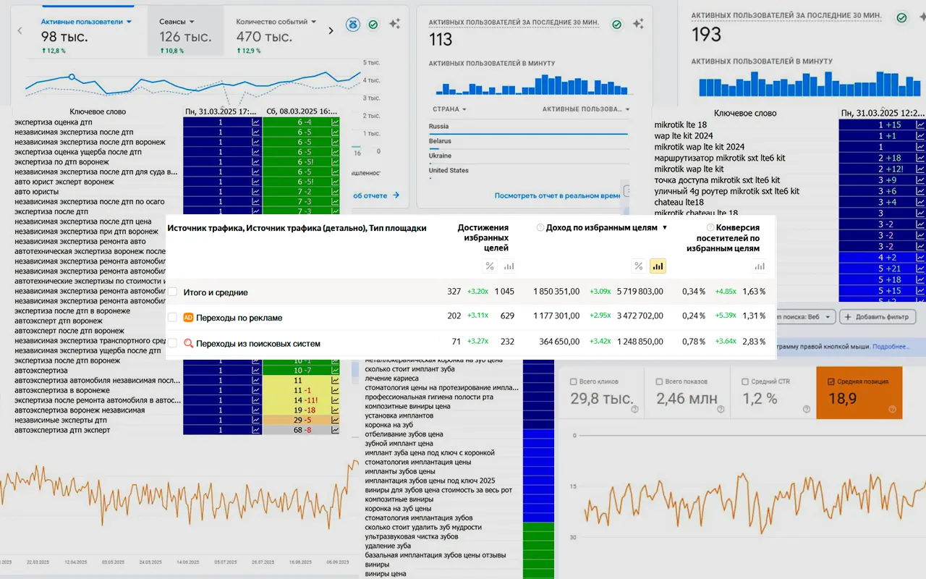The width and height of the screenshot is (926, 579).
Task: Click help icon in Всего кликов card
Action: click(634, 410)
